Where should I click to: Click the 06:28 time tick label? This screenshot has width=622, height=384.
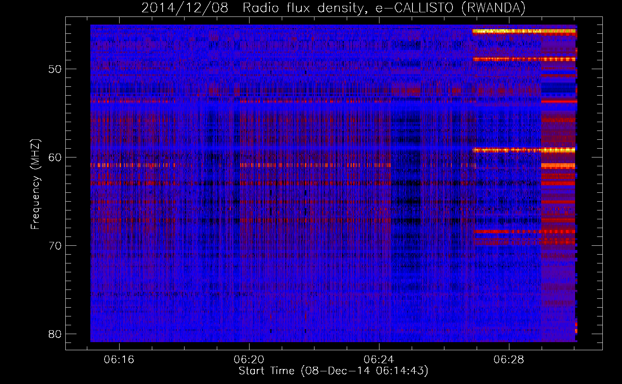[x=509, y=360]
